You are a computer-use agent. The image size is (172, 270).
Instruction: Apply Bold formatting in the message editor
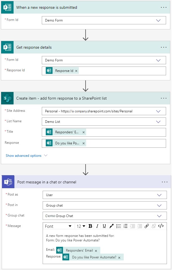[x=90, y=226]
